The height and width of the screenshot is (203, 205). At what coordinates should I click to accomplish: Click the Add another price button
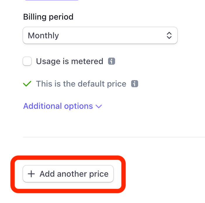pyautogui.click(x=68, y=174)
